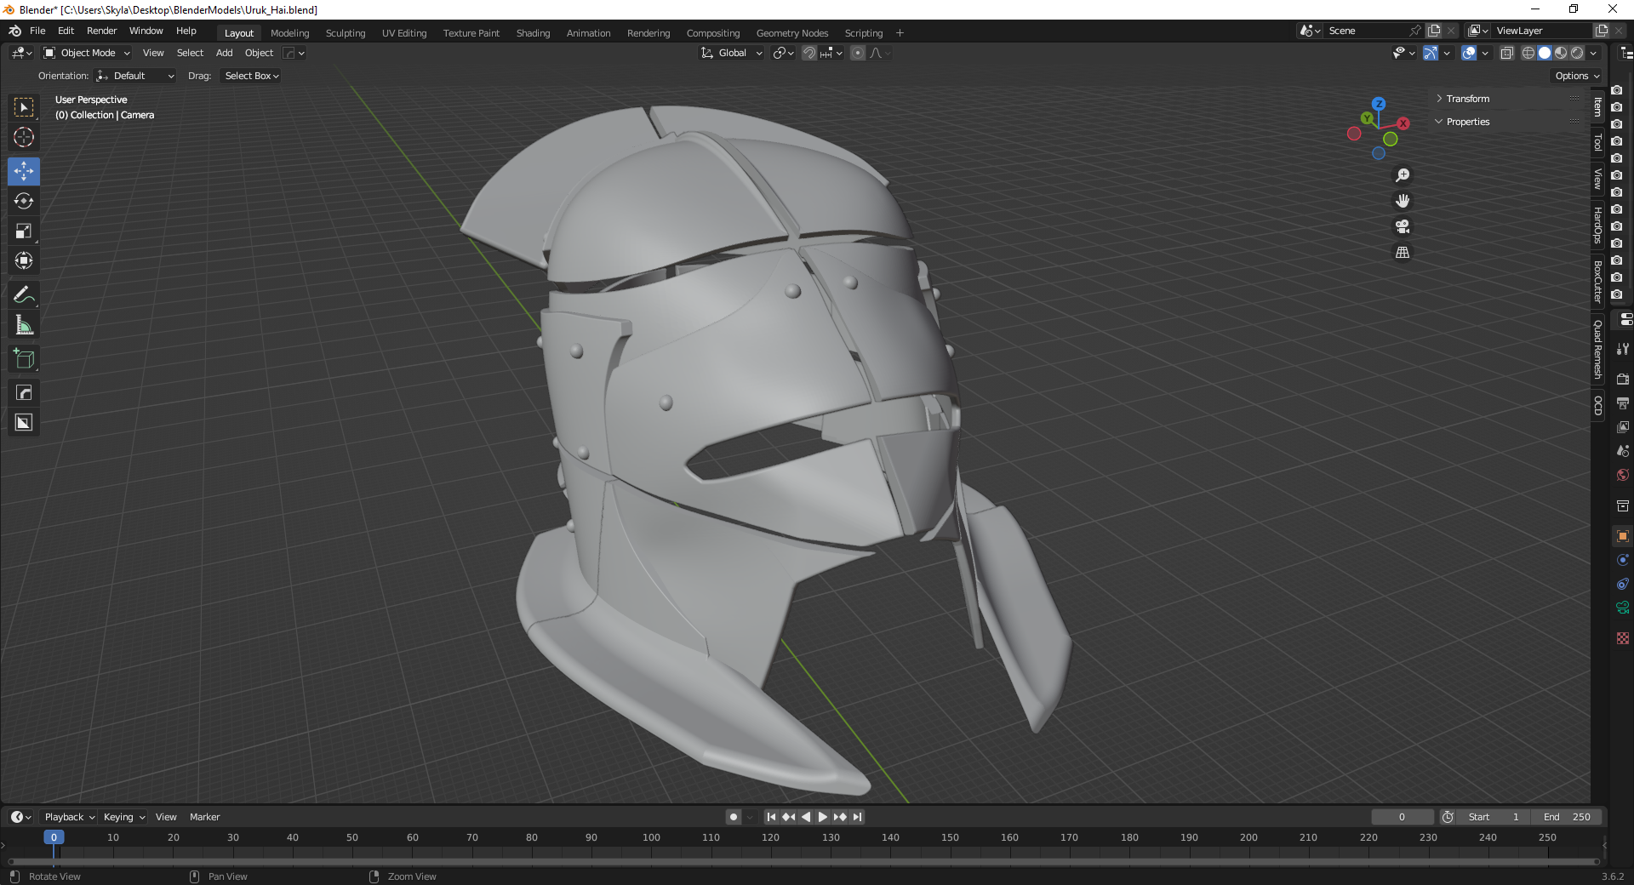Choose the Measure tool
1634x885 pixels.
tap(24, 324)
